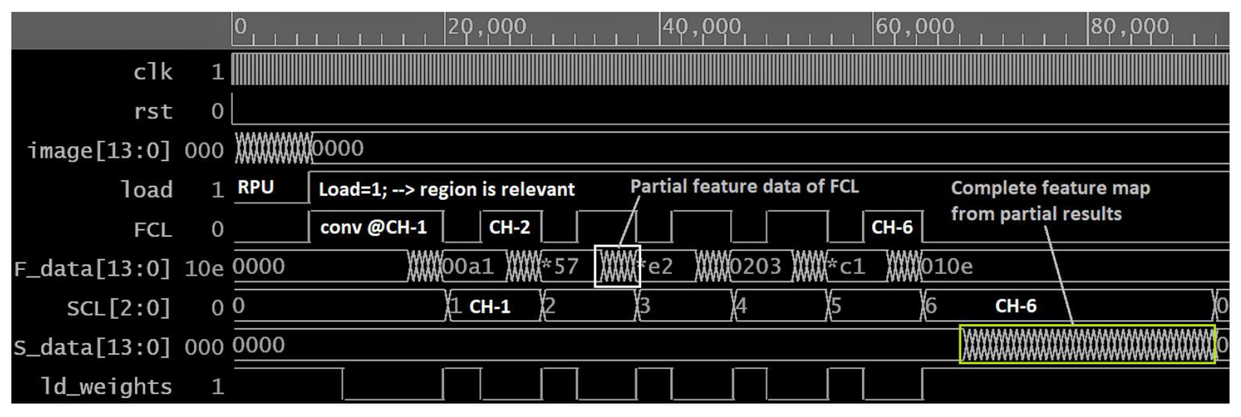Click the image data transition burst
The image size is (1241, 417).
click(x=274, y=148)
